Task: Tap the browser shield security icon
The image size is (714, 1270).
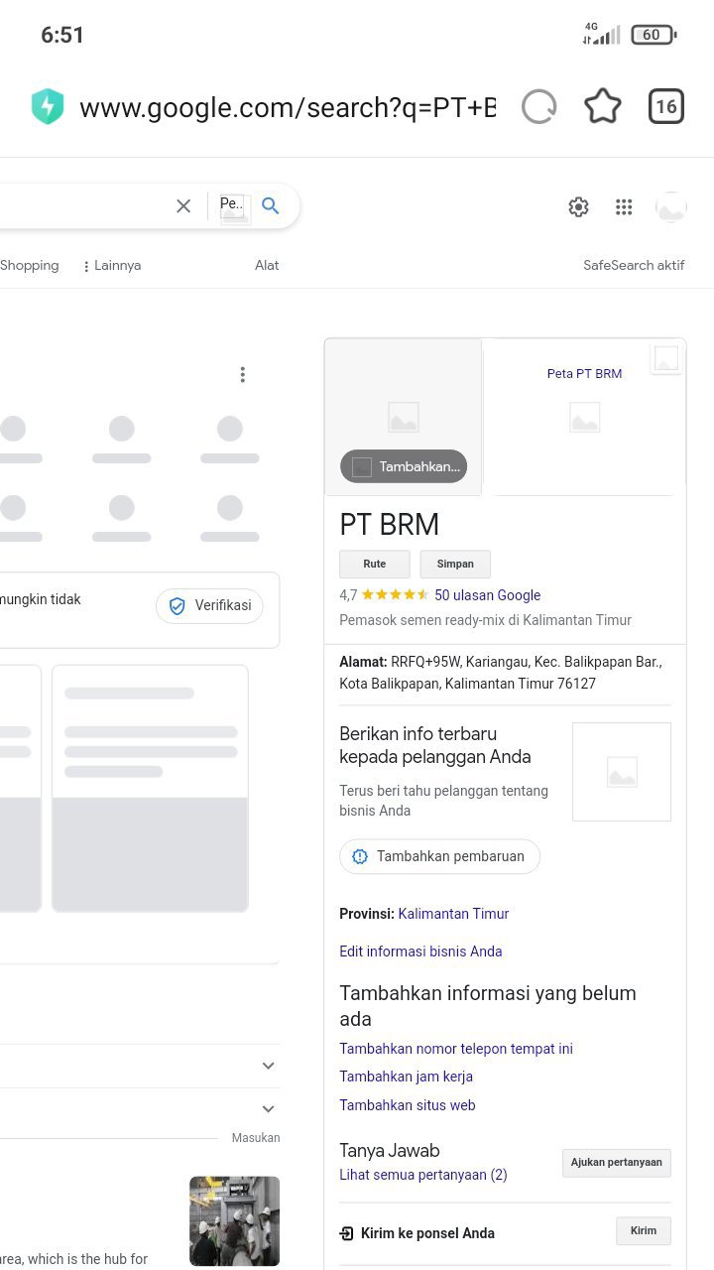Action: [48, 106]
